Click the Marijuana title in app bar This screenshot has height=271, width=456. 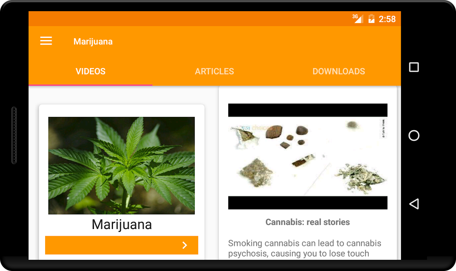pos(93,41)
